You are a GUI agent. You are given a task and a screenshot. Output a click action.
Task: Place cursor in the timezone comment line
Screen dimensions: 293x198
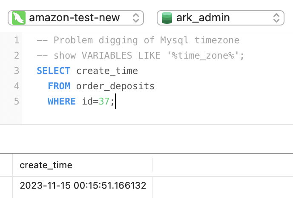coord(138,40)
